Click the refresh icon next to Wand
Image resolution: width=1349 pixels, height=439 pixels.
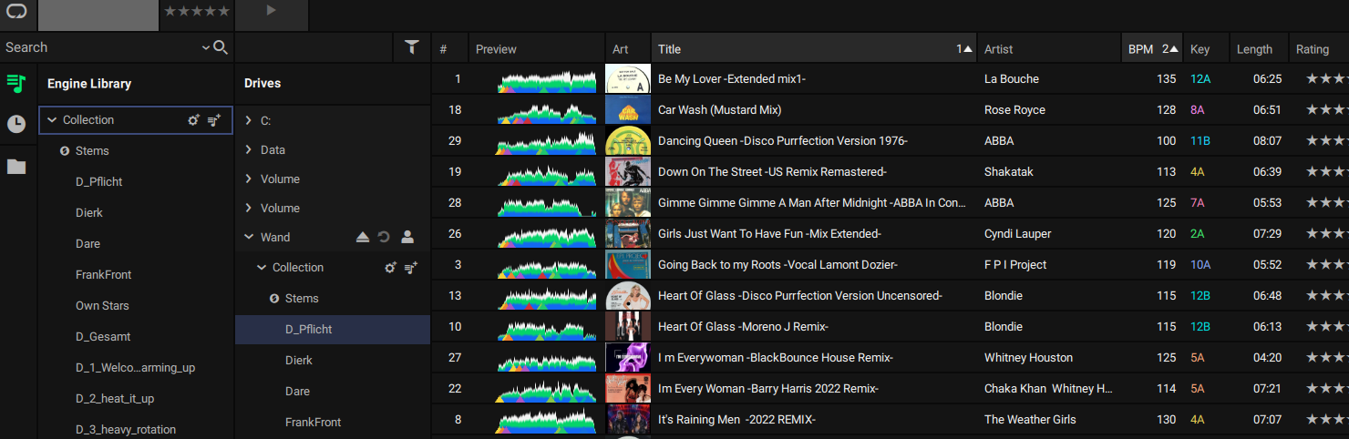pyautogui.click(x=384, y=237)
